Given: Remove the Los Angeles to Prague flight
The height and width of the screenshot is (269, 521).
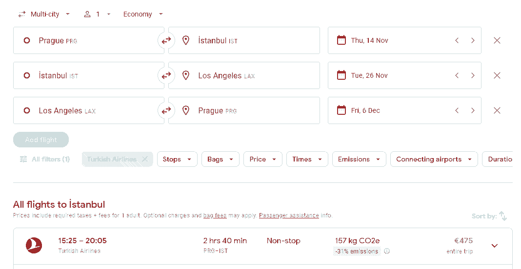Looking at the screenshot, I should pyautogui.click(x=497, y=110).
